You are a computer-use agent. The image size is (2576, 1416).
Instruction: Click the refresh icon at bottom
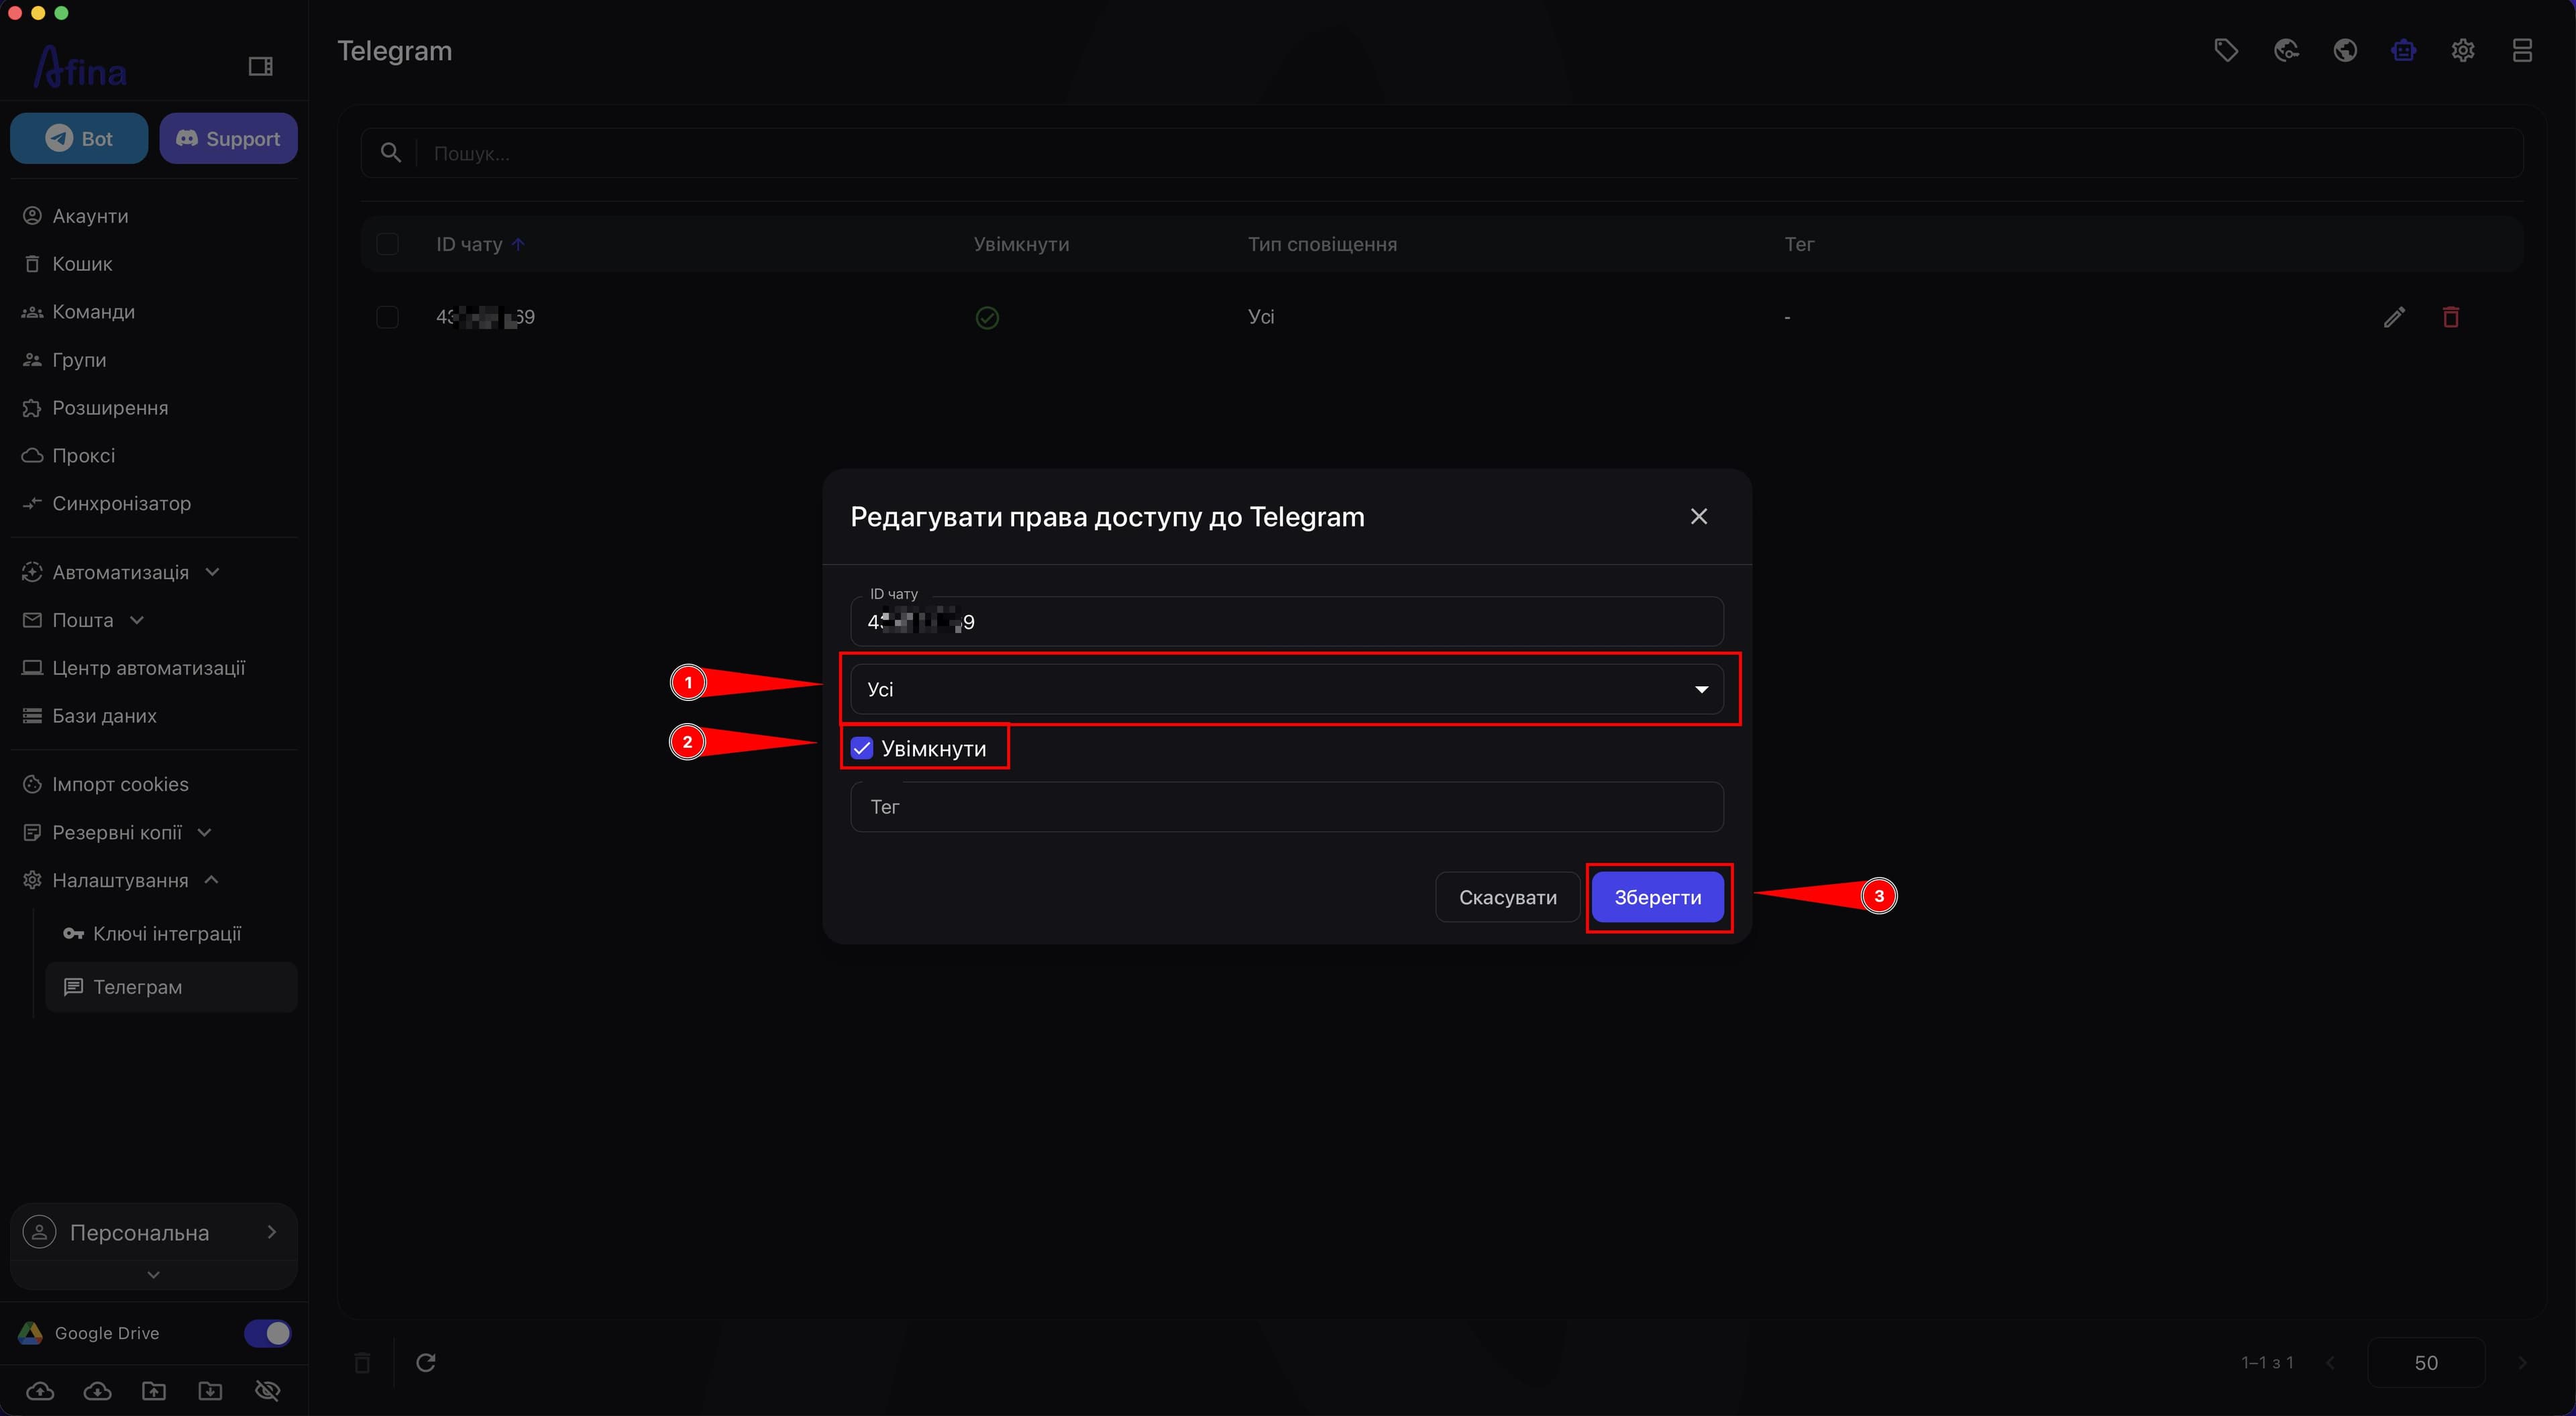pyautogui.click(x=426, y=1362)
